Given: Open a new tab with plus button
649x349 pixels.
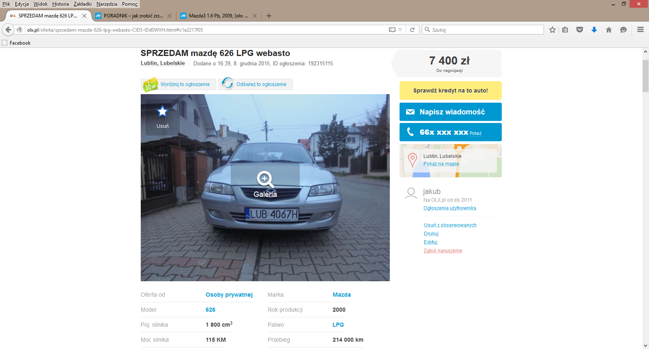Looking at the screenshot, I should 269,16.
